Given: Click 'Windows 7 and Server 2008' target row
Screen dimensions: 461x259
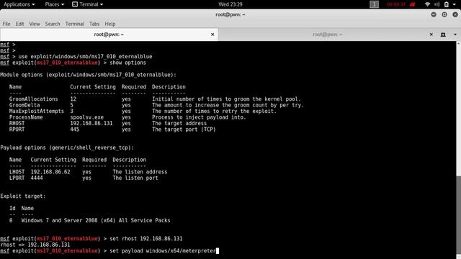Looking at the screenshot, I should (89, 220).
